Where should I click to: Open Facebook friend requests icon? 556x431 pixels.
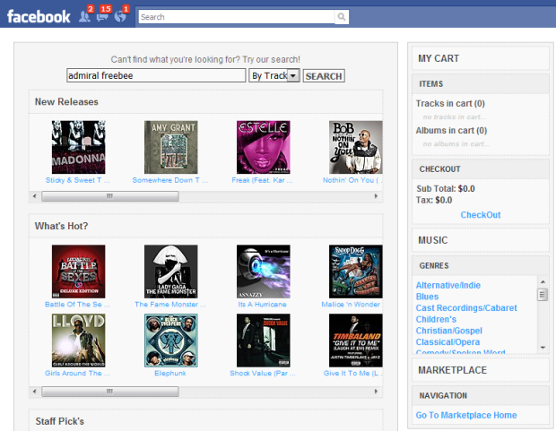tap(84, 16)
